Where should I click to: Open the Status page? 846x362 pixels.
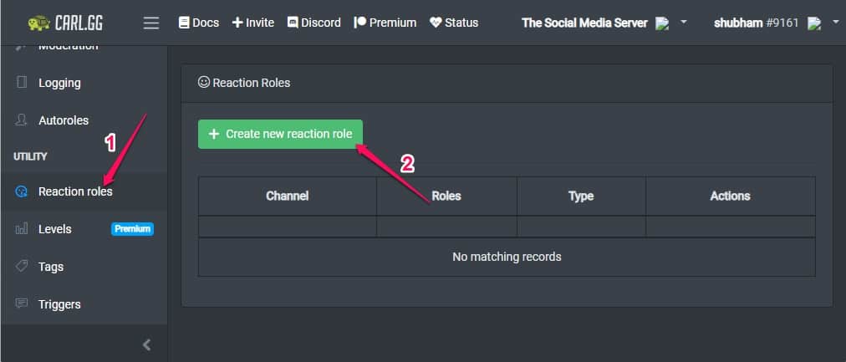coord(454,23)
